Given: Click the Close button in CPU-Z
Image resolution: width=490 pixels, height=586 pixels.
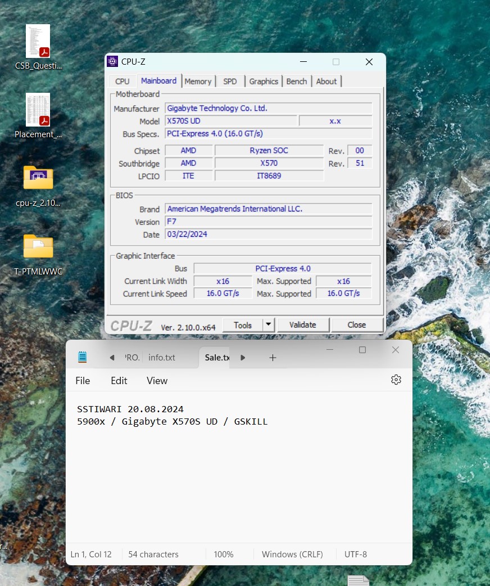Looking at the screenshot, I should tap(356, 324).
